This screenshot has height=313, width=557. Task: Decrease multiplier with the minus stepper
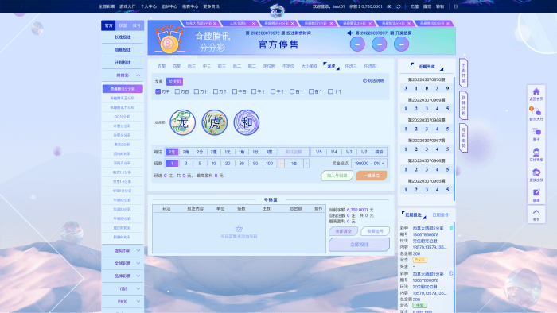282,164
